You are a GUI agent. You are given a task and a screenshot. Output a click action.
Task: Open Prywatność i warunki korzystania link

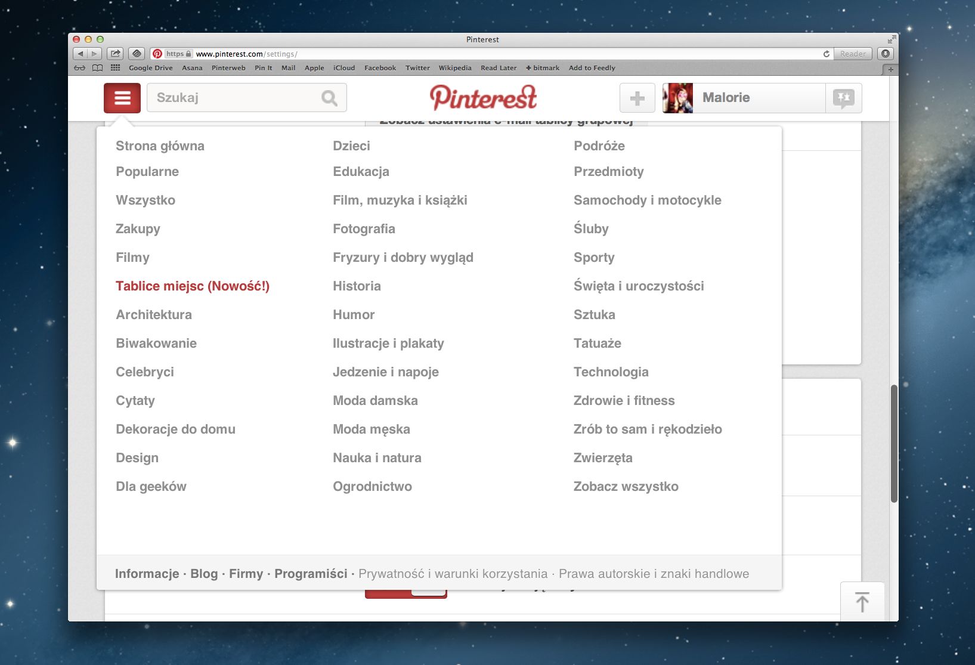453,574
